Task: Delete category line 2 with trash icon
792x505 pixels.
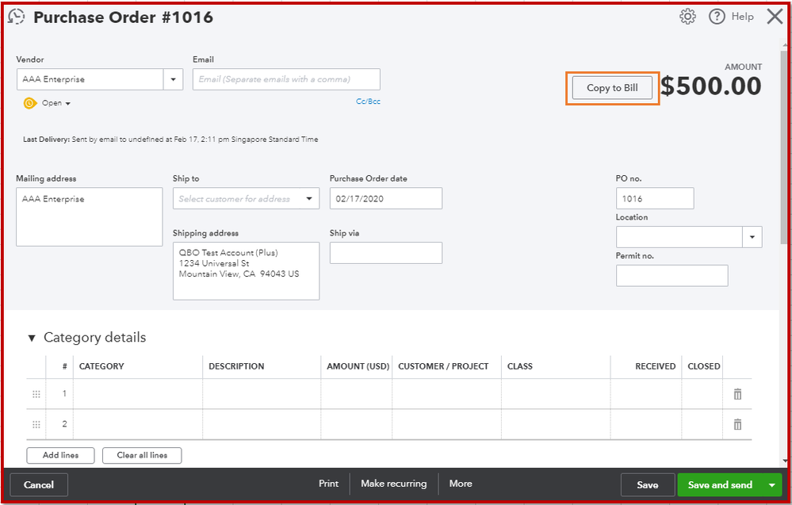Action: 737,424
